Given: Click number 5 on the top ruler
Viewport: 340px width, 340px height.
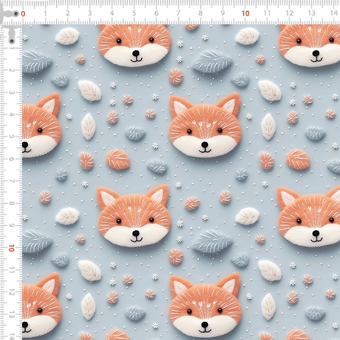Looking at the screenshot, I should tap(134, 14).
